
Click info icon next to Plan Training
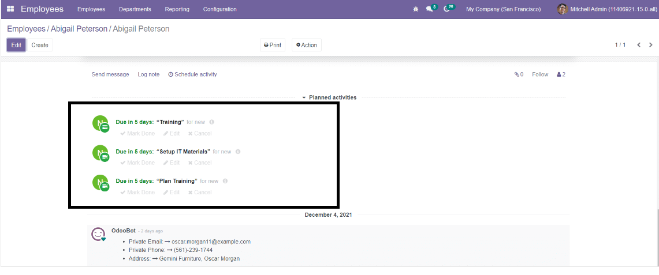coord(225,181)
